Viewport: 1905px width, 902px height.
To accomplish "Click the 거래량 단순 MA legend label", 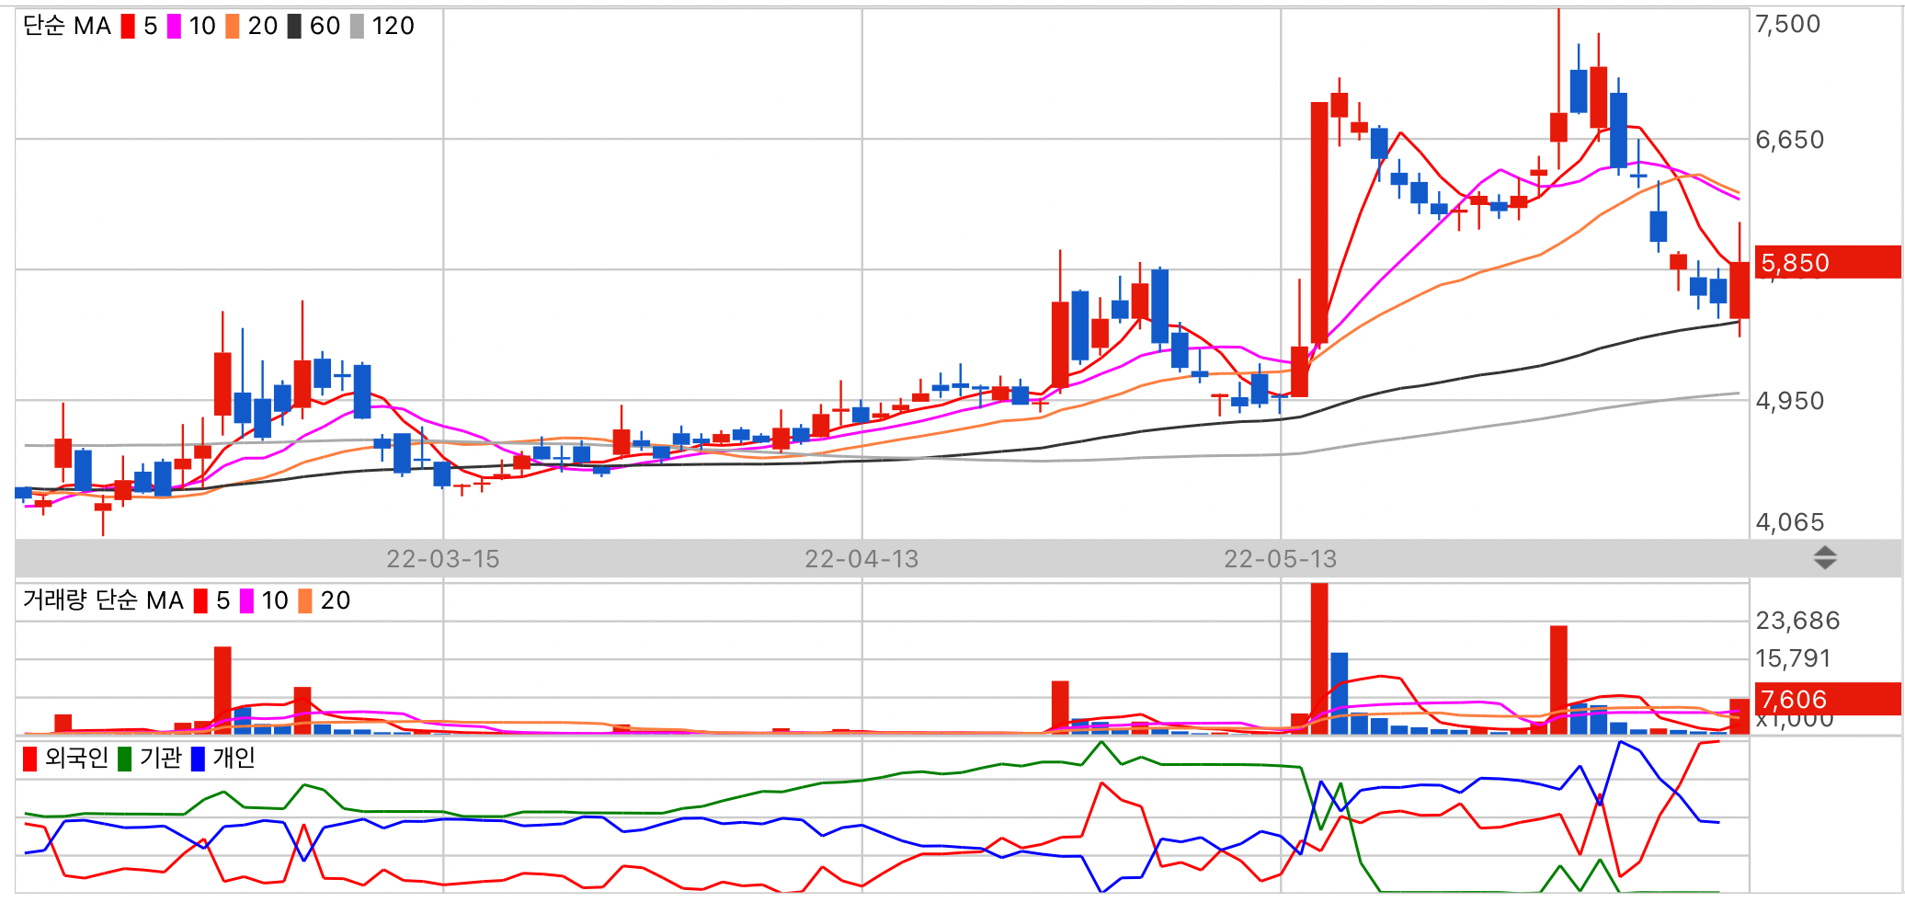I will point(103,600).
